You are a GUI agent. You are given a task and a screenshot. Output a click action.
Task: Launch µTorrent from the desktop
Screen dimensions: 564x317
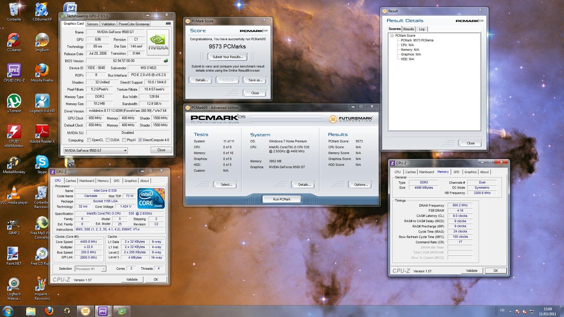[x=14, y=104]
